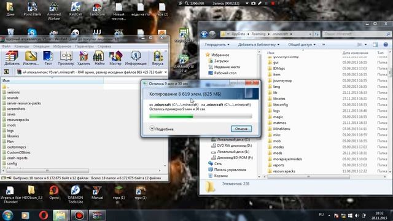393x221 pixels.
Task: Open Bandicam desktop shortcut
Action: tap(97, 9)
